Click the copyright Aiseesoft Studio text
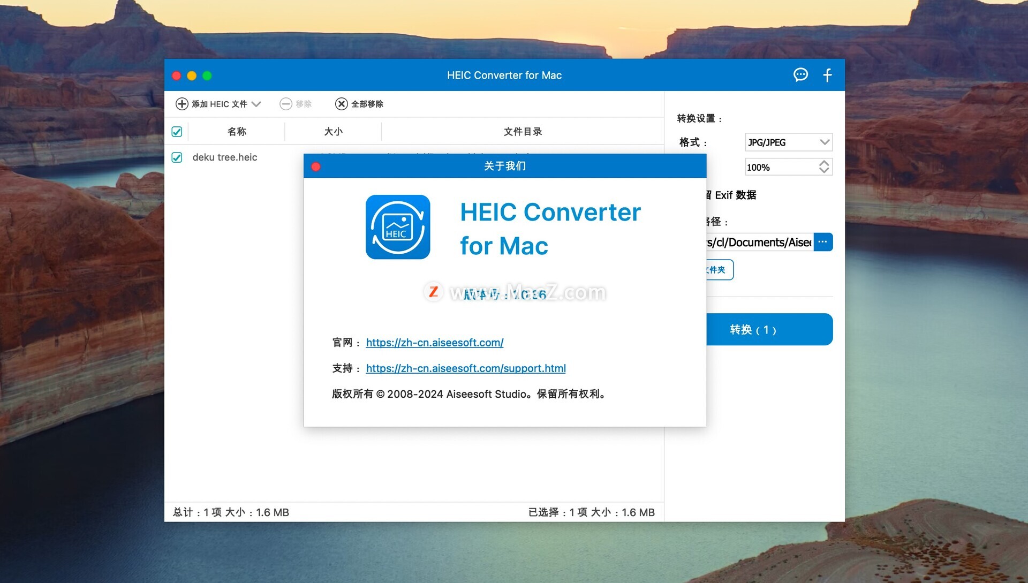Viewport: 1028px width, 583px height. click(470, 394)
